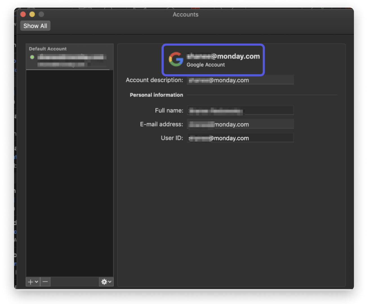This screenshot has width=368, height=304.
Task: Click the Personal information heading
Action: coord(156,95)
